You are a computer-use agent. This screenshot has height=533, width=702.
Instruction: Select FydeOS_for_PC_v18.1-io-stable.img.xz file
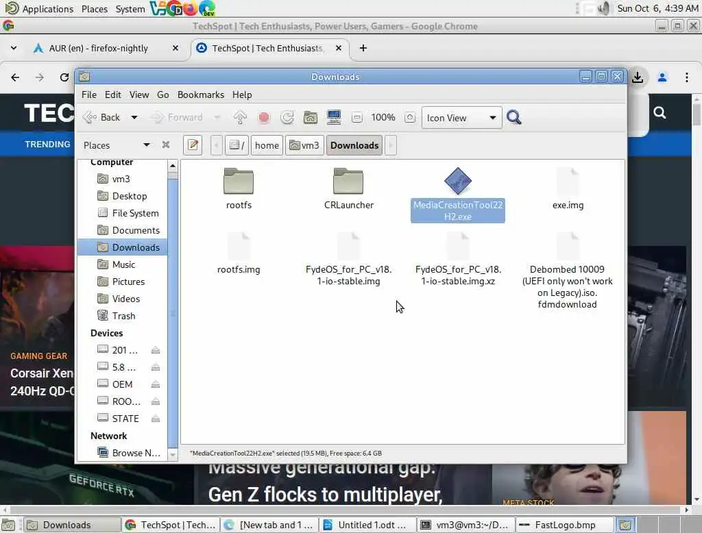click(x=458, y=259)
